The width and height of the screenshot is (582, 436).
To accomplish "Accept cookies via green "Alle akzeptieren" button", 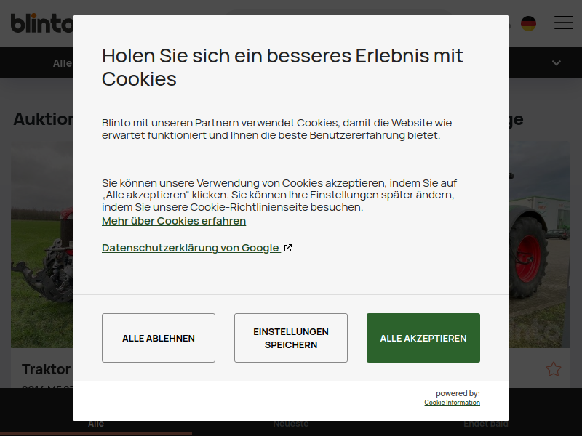I will 423,338.
